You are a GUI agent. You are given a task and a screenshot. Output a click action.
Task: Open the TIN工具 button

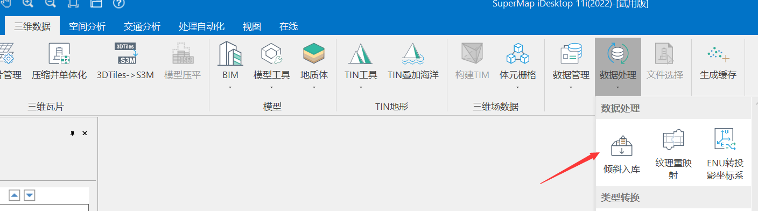361,61
